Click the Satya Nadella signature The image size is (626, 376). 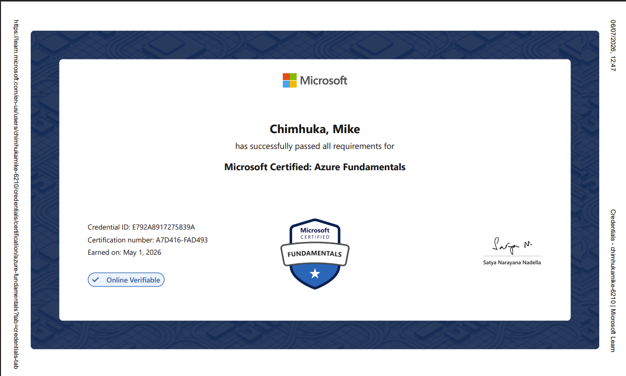pyautogui.click(x=512, y=245)
